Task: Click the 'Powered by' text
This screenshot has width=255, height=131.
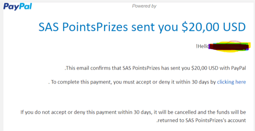Action: pos(144,6)
